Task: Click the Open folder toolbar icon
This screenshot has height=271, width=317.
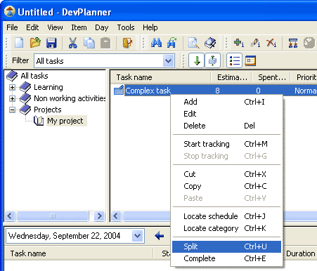Action: (35, 43)
